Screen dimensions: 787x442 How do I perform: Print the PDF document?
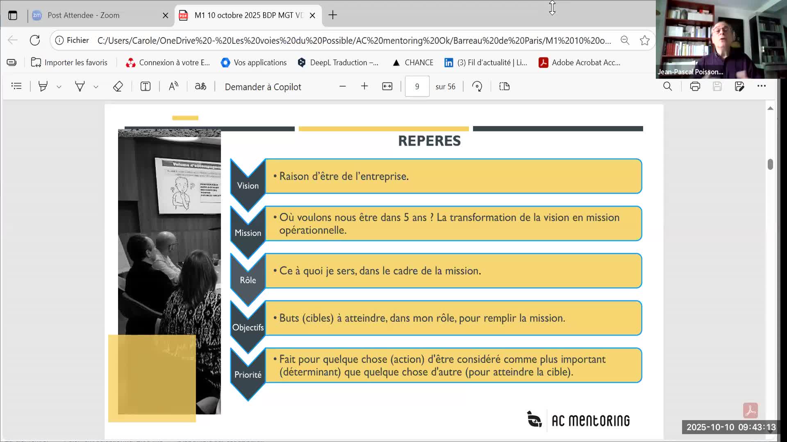coord(695,86)
